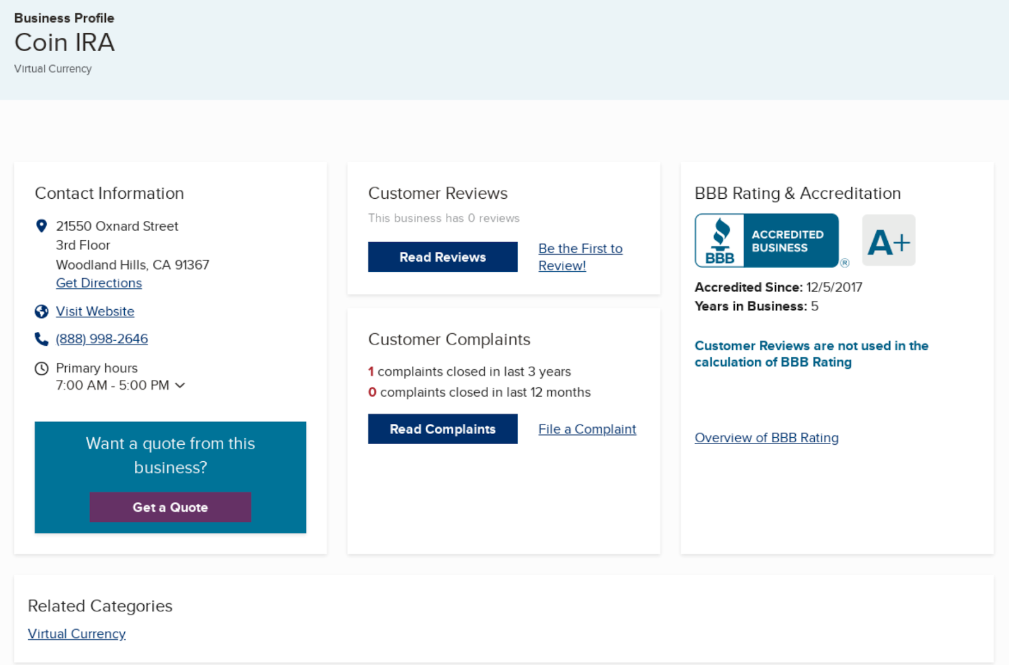This screenshot has height=665, width=1009.
Task: Click Virtual Currency subtitle under Coin IRA
Action: [53, 69]
